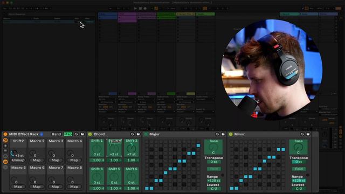The height and width of the screenshot is (194, 345).
Task: Click the Transpose value in Minor device
Action: click(299, 162)
